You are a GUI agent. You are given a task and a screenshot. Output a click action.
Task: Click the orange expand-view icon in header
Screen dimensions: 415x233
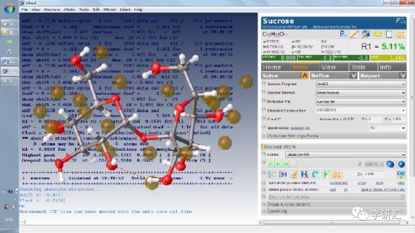point(401,34)
